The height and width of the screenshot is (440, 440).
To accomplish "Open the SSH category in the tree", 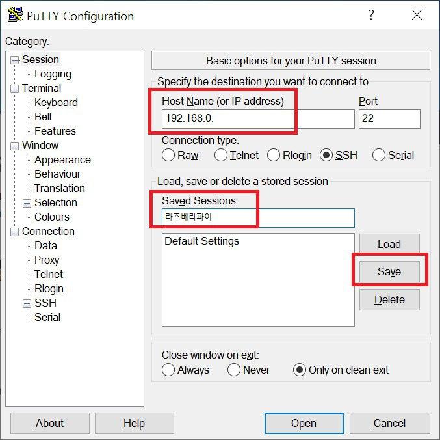I will (x=45, y=303).
